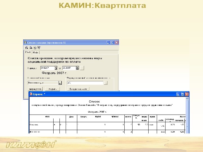Click the scroll up arrow in Справка window
The image size is (203, 152).
pyautogui.click(x=187, y=99)
